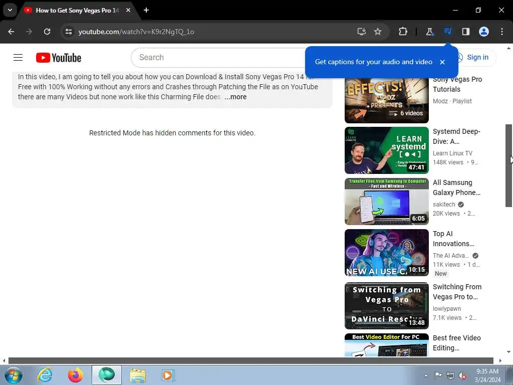This screenshot has height=385, width=513.
Task: Open the network tray icon
Action: [x=450, y=375]
